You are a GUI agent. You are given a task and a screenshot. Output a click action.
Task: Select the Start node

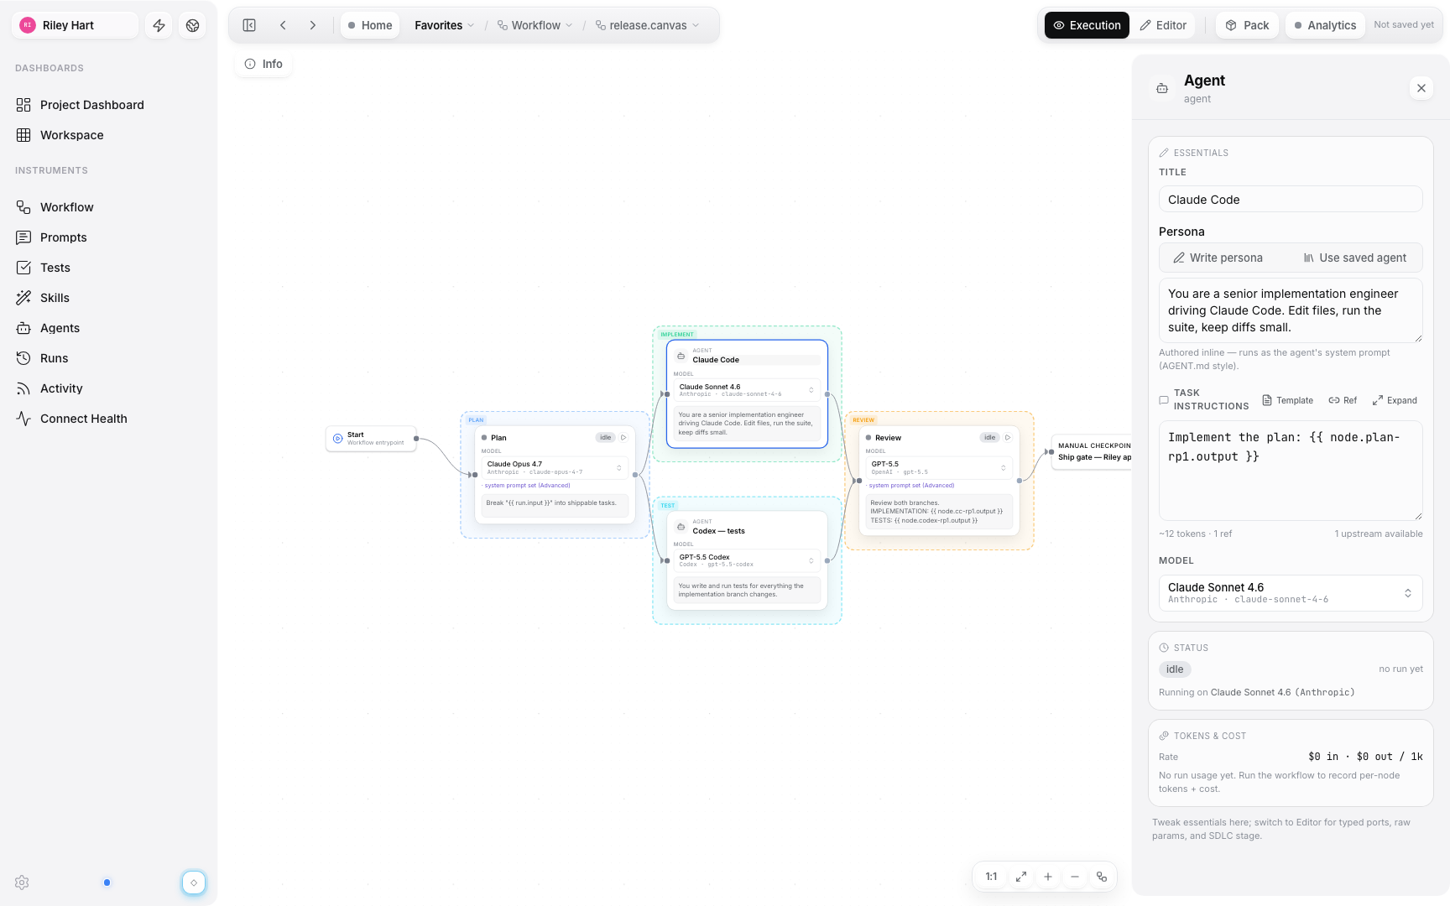click(x=371, y=439)
